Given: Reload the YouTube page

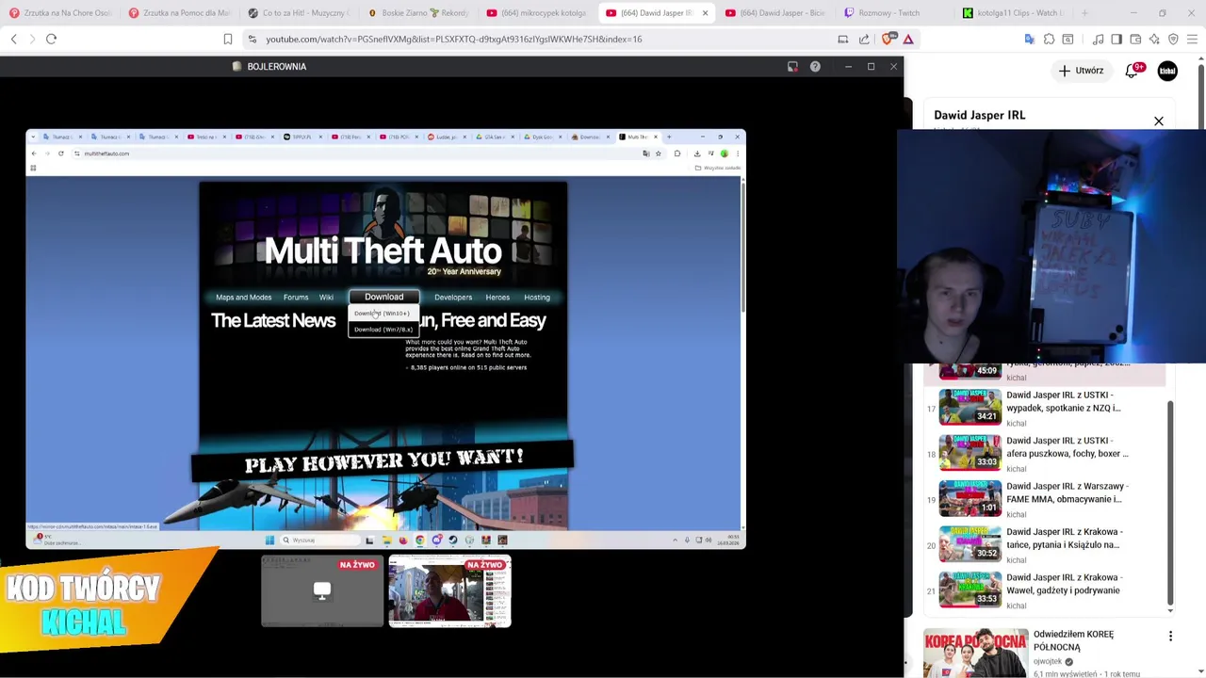Looking at the screenshot, I should click(52, 39).
